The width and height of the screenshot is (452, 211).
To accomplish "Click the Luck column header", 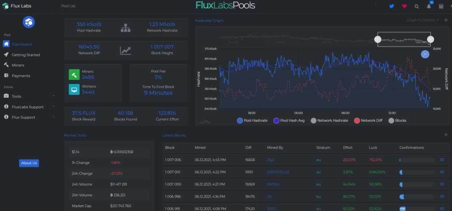I will coord(373,147).
